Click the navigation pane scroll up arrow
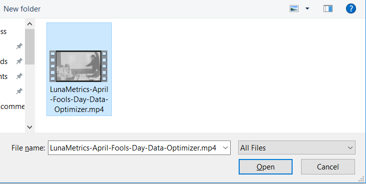The height and width of the screenshot is (184, 366). pos(29,24)
